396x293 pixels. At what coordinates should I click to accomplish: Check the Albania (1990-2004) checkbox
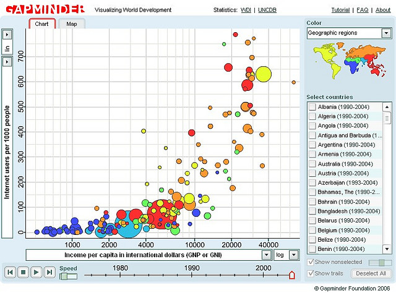(312, 107)
